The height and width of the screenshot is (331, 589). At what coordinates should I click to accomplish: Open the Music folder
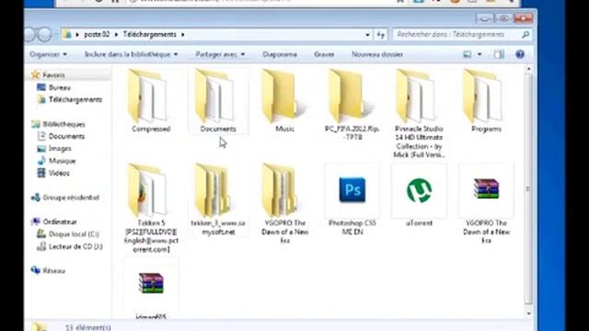pos(284,99)
